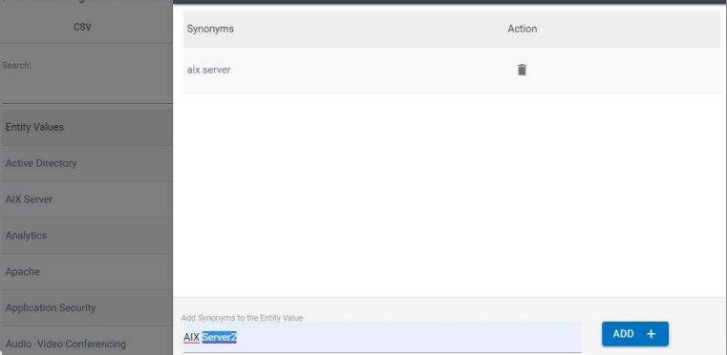Click the 'aix server' synonym text

[208, 70]
